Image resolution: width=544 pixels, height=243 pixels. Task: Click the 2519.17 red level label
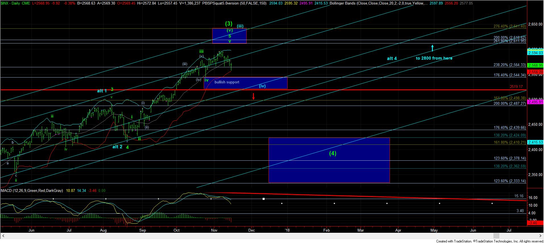coord(516,87)
